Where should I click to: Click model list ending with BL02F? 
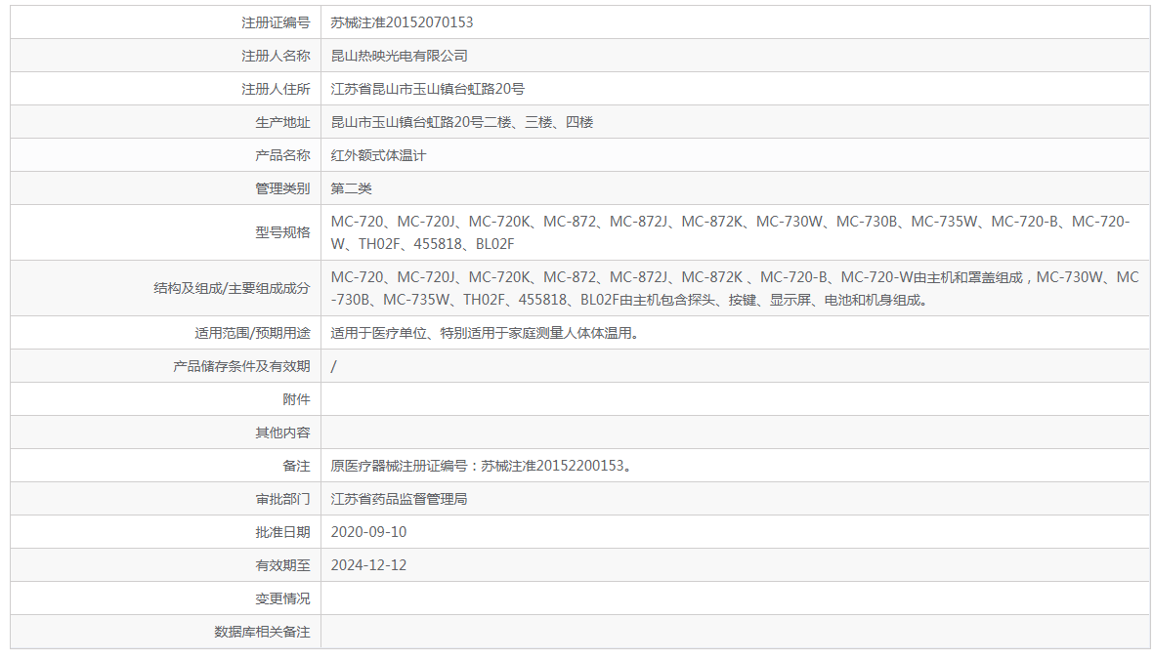pyautogui.click(x=730, y=232)
